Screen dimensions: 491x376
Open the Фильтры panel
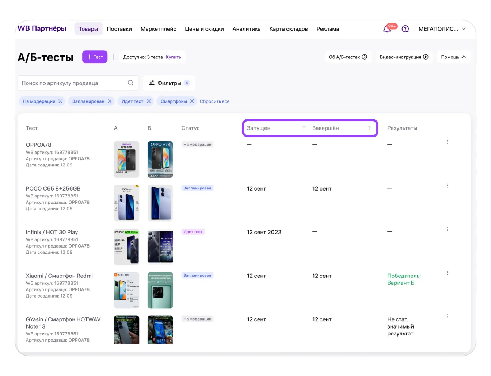point(169,83)
